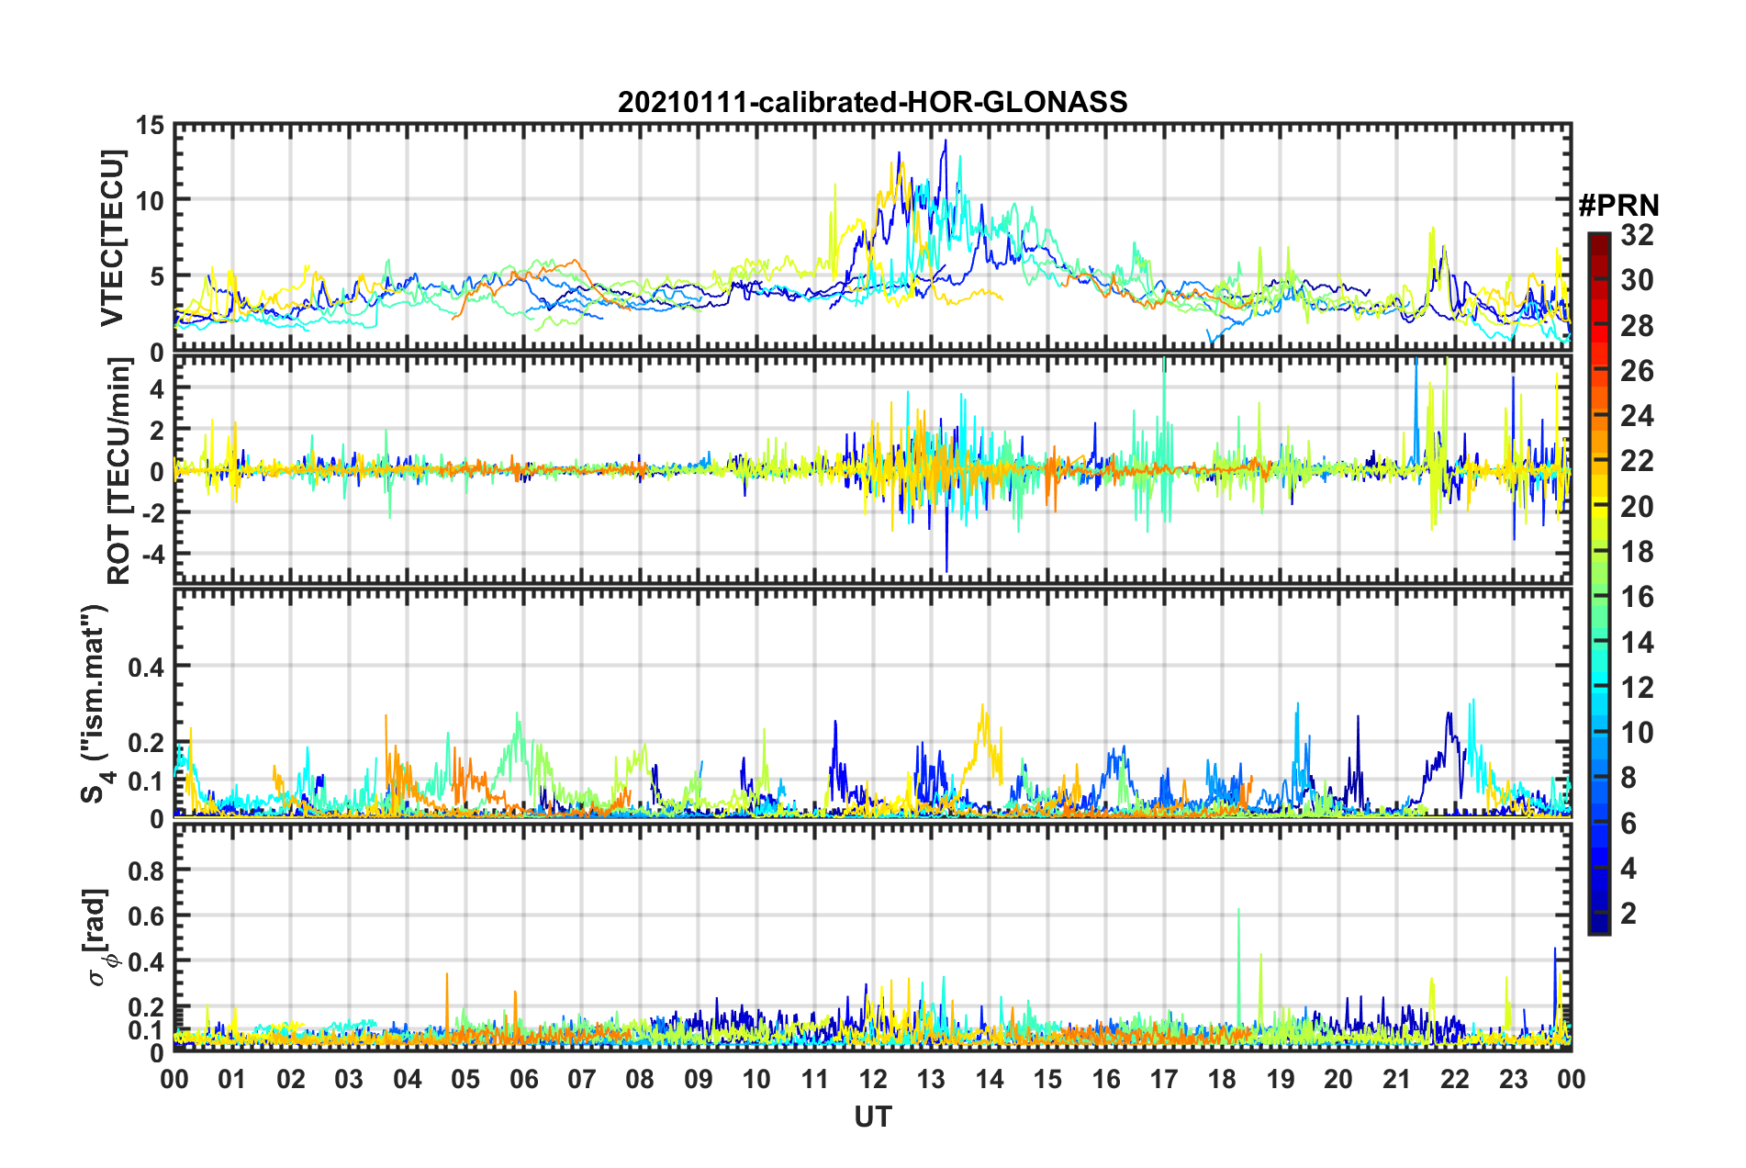This screenshot has width=1746, height=1168.
Task: Select the 13 hour label on the UT axis
Action: click(x=931, y=1079)
